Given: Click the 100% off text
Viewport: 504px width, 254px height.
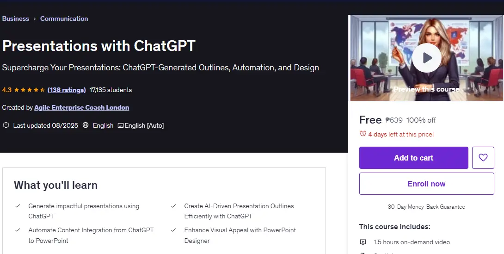Looking at the screenshot, I should pos(421,120).
